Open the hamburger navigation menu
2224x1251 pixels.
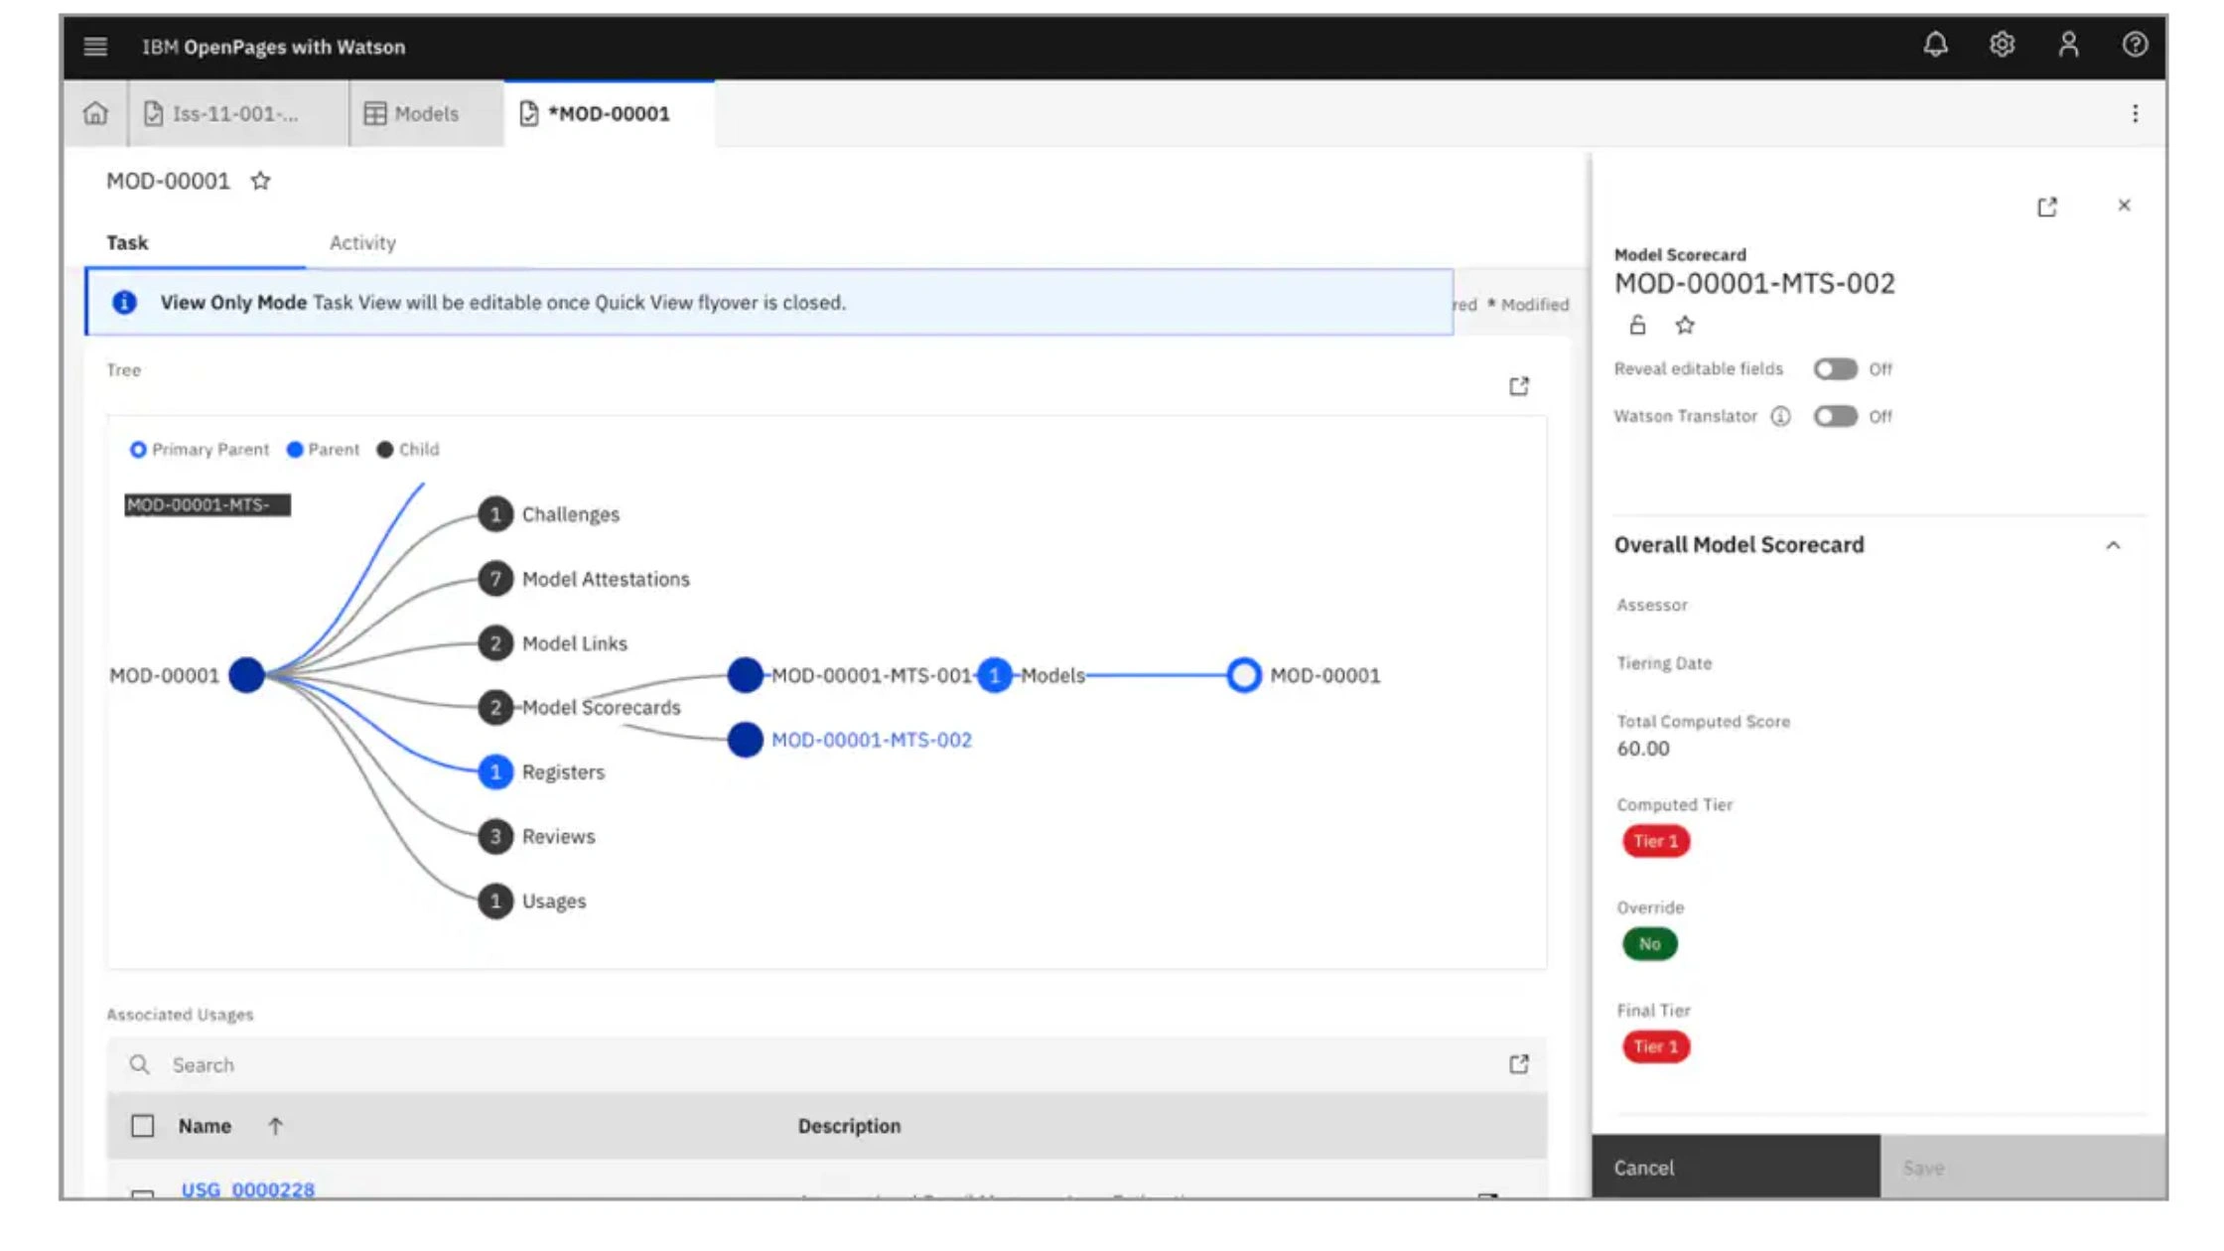point(95,47)
